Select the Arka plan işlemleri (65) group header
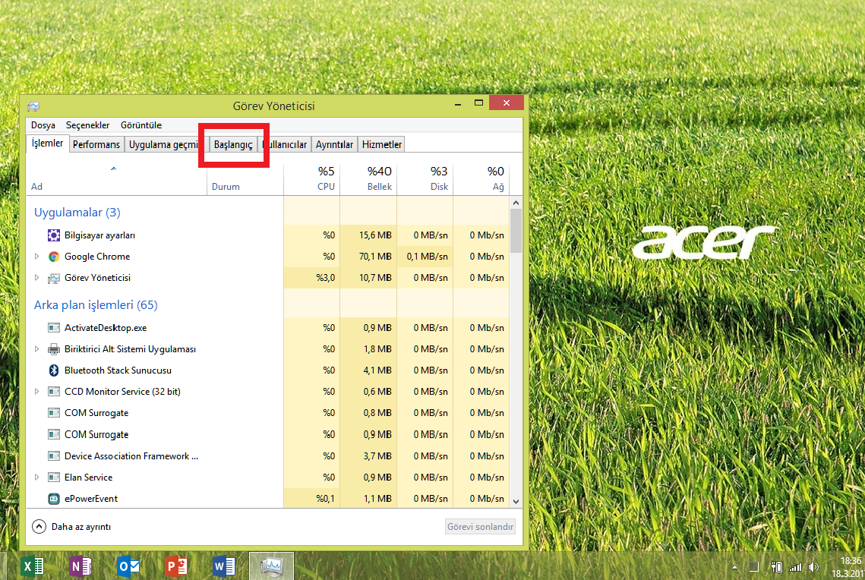 [x=96, y=305]
